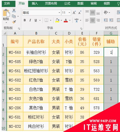This screenshot has height=132, width=120.
Task: Click the Paste clipboard icon
Action: tap(6, 13)
